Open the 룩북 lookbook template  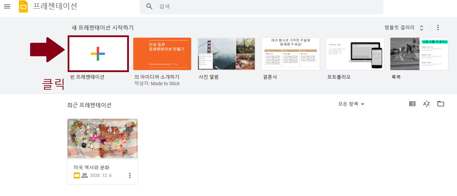(419, 54)
